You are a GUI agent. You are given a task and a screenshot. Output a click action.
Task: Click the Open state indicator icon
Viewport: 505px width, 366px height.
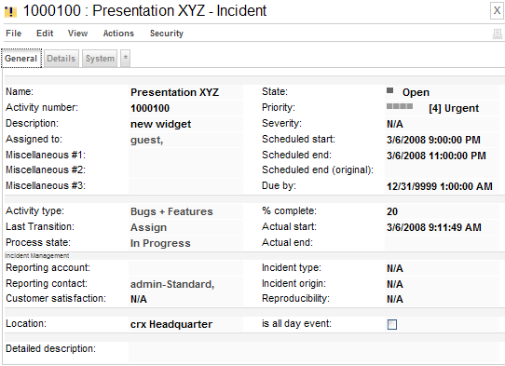[x=390, y=90]
